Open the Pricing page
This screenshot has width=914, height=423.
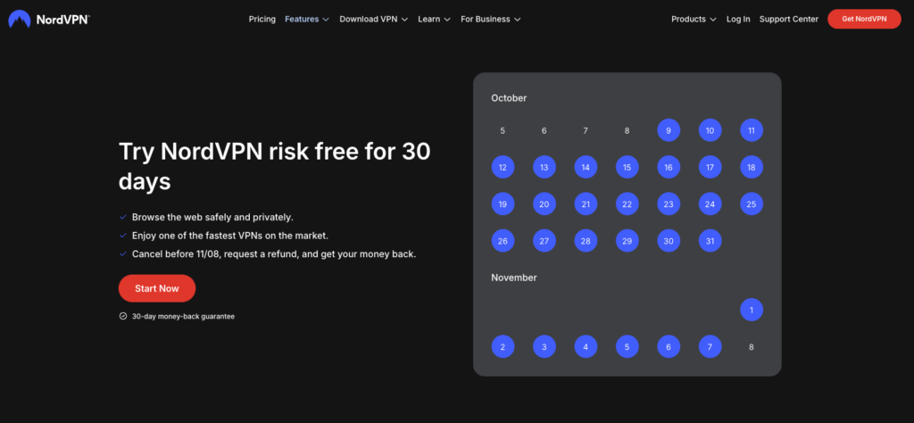click(262, 20)
